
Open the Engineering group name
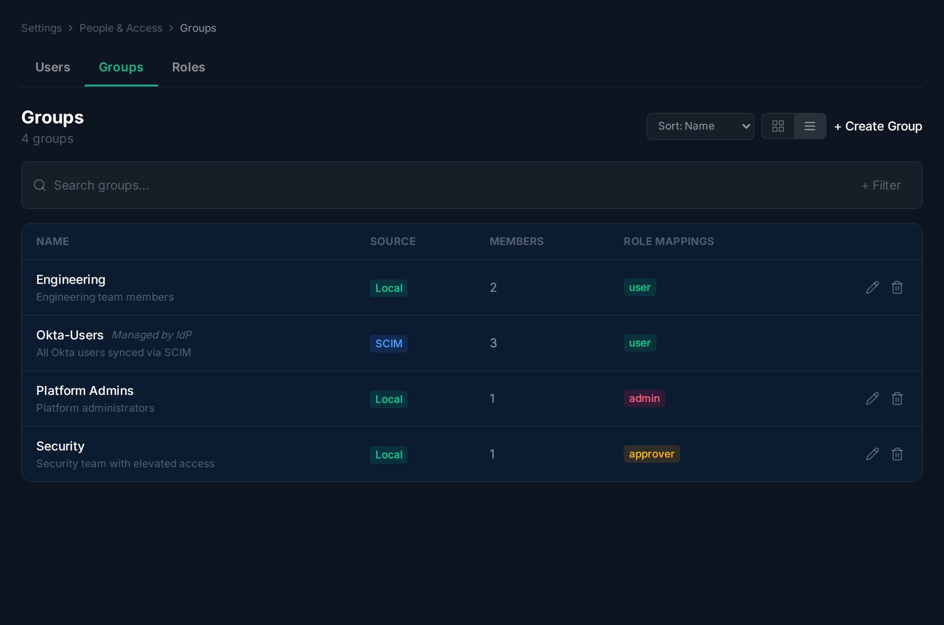click(x=71, y=279)
